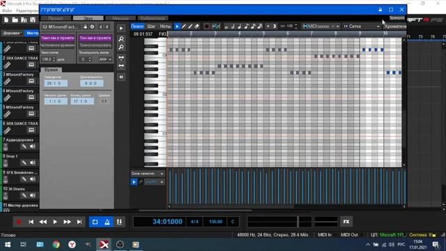Open keyboard editor icon on 3 MSoundFactory track
Screen dimensions: 446x251
pos(31,81)
